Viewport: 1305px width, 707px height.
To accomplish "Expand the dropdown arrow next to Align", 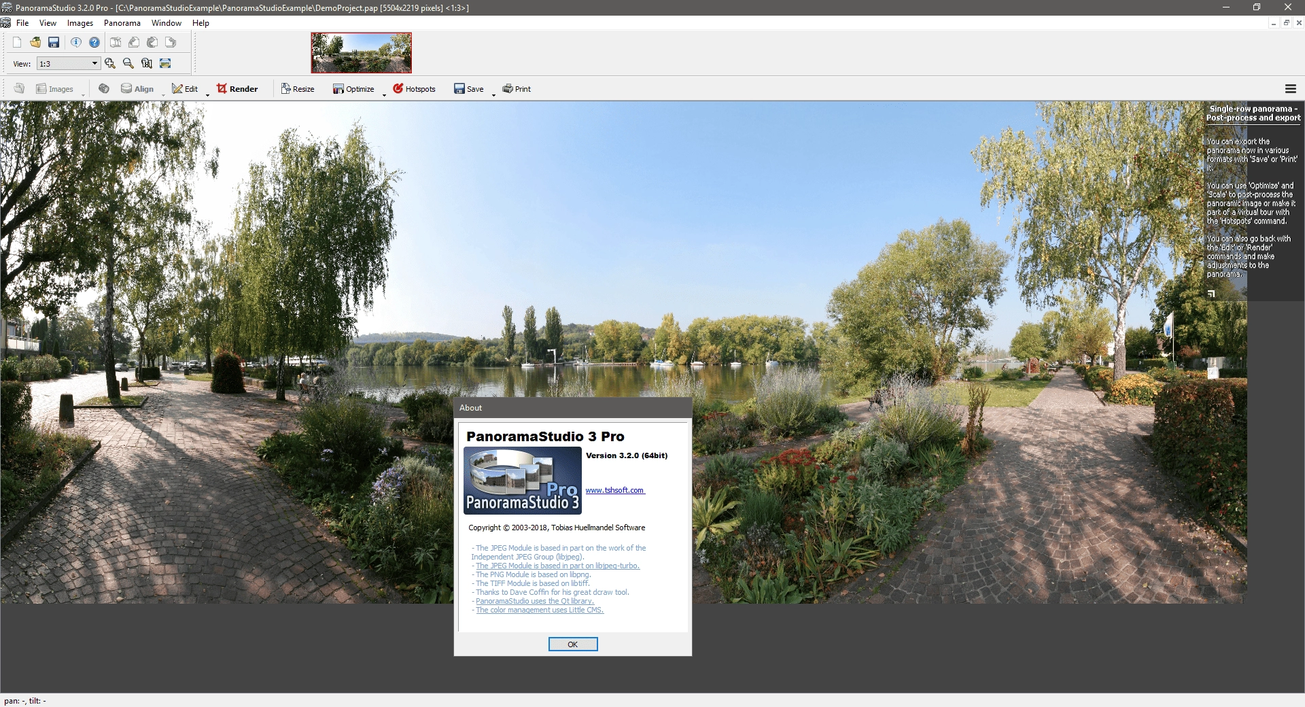I will (164, 94).
